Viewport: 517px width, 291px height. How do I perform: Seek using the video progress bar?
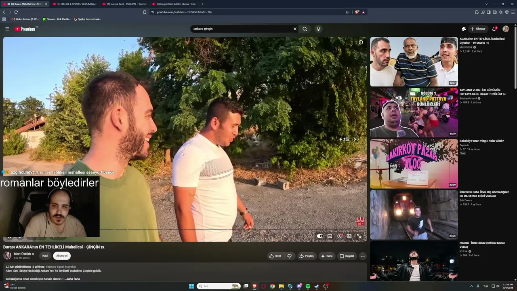click(x=185, y=230)
